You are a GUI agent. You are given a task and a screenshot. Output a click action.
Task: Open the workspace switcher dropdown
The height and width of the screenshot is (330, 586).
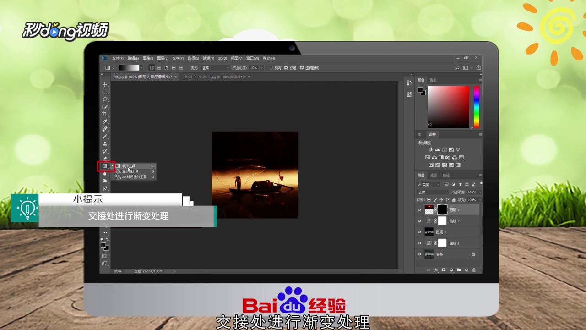(467, 68)
